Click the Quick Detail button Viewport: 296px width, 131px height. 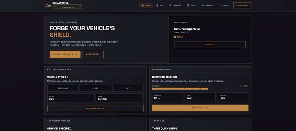click(93, 54)
